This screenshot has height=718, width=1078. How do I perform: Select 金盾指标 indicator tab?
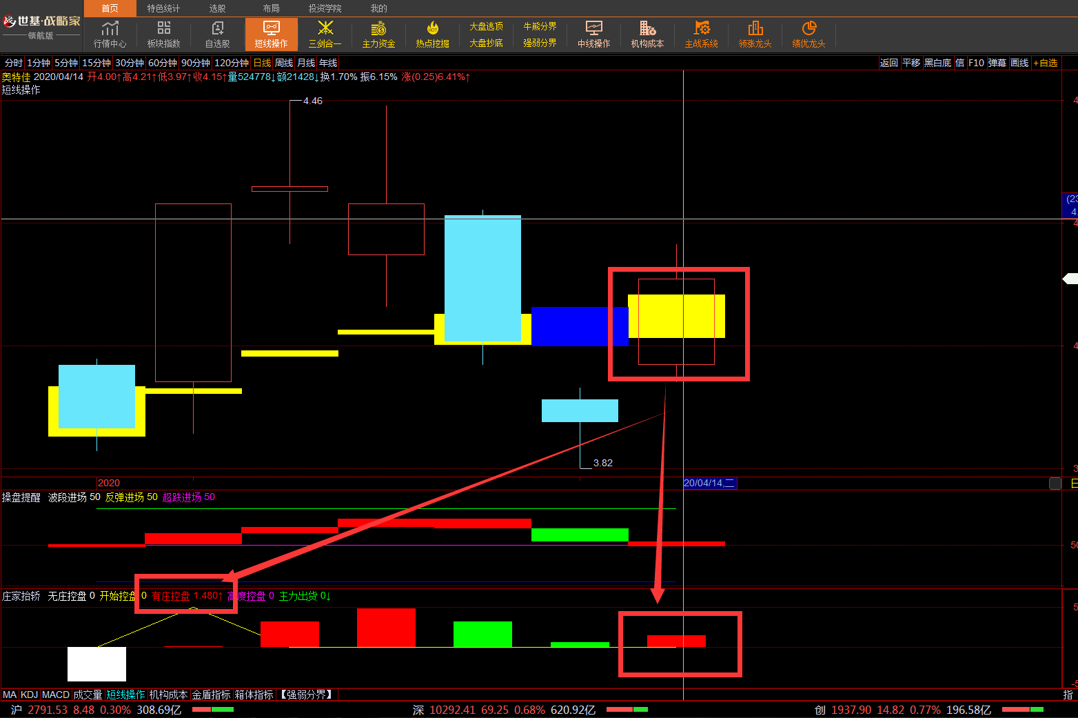(x=211, y=695)
